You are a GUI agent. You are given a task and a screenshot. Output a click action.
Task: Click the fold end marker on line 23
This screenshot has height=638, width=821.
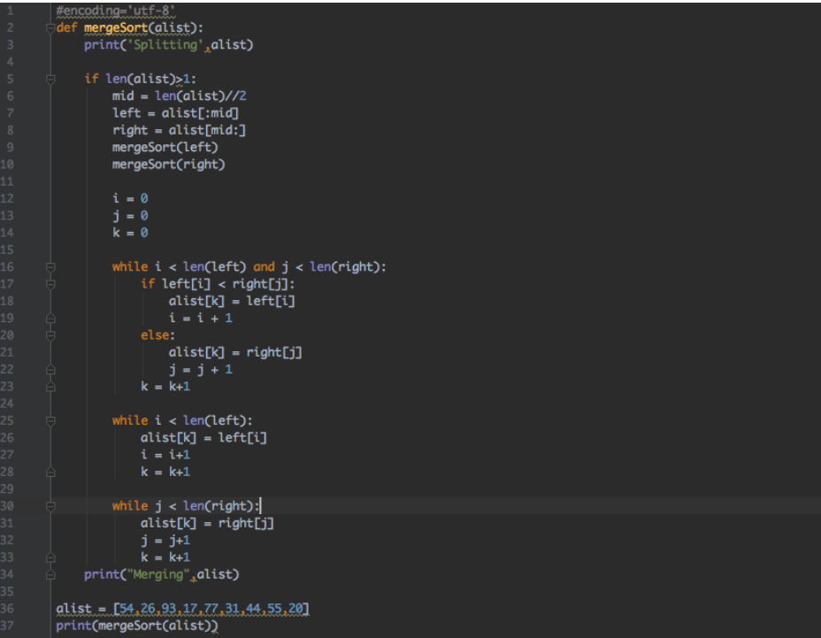[50, 387]
